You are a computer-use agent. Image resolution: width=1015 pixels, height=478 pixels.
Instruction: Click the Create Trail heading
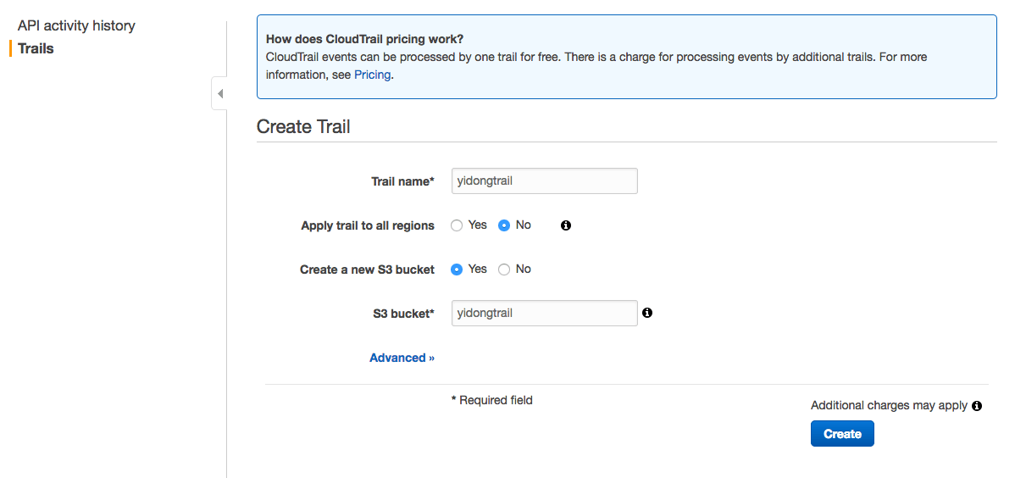point(303,126)
